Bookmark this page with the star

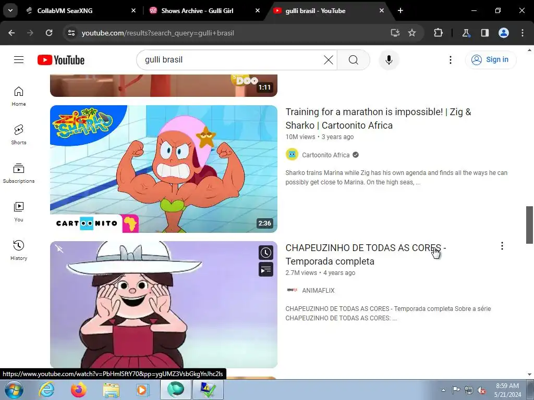[412, 33]
